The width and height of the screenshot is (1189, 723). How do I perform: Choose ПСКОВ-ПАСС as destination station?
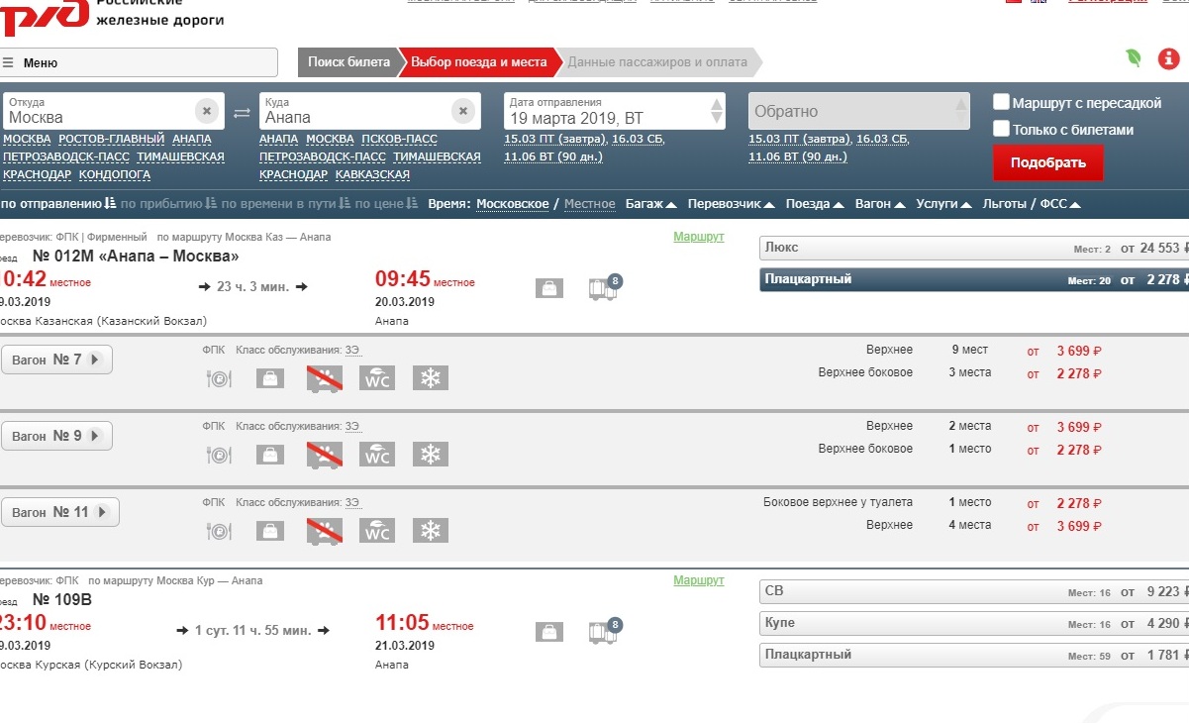click(398, 139)
